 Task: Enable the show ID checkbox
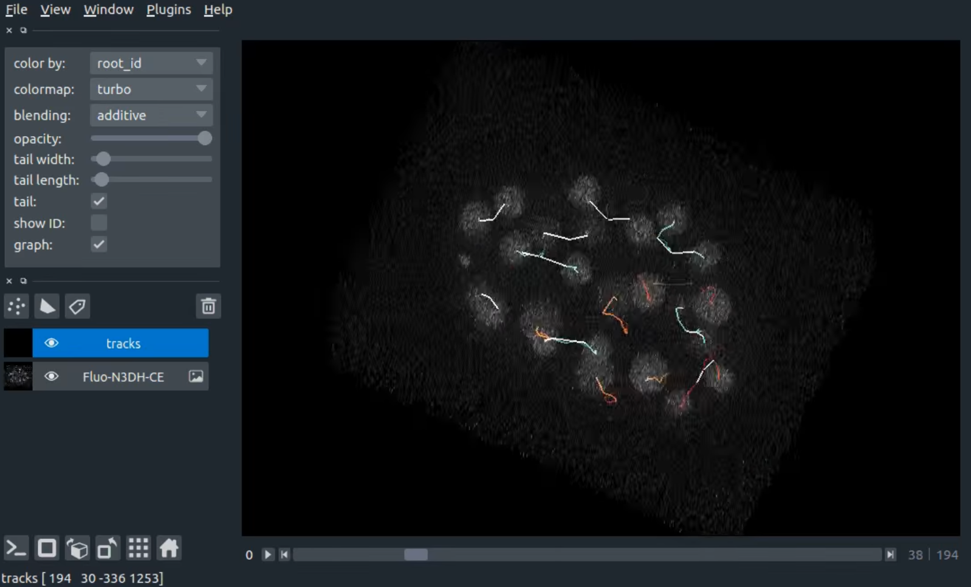point(99,223)
